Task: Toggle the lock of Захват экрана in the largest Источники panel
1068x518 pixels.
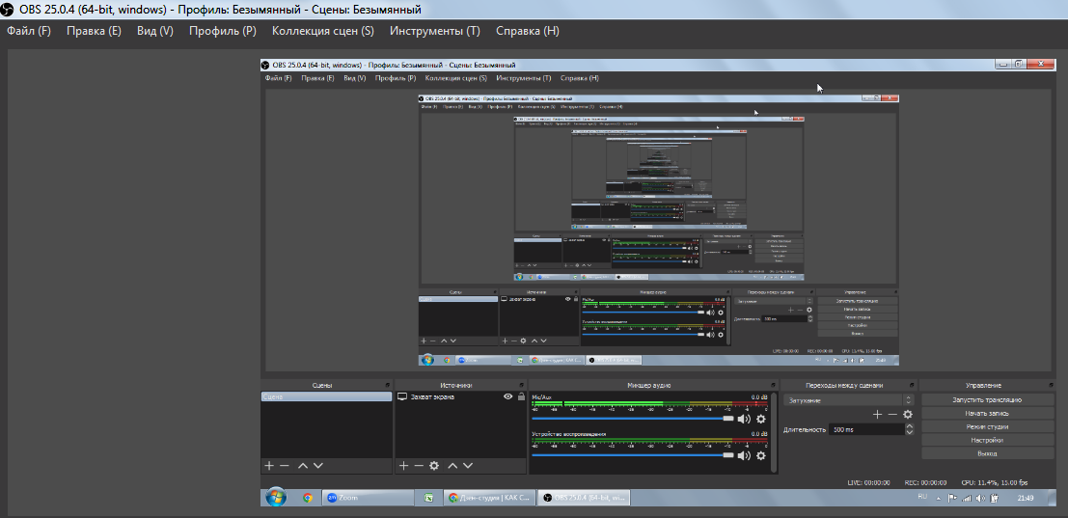Action: (522, 396)
